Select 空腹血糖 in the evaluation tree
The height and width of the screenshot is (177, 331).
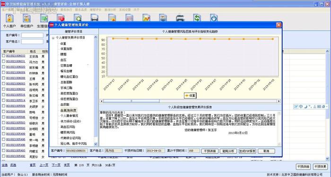[x=66, y=65]
